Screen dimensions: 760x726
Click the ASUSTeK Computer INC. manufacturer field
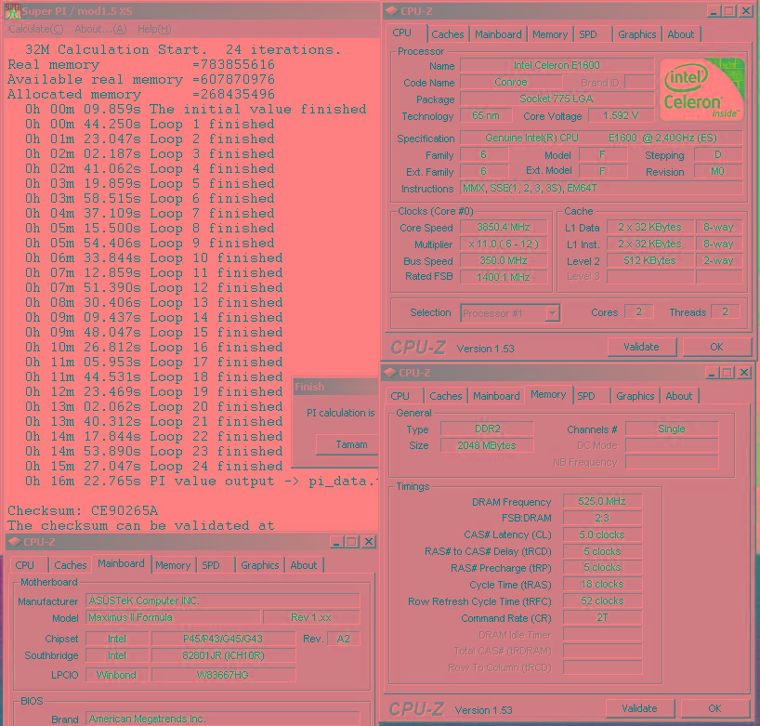coord(222,601)
